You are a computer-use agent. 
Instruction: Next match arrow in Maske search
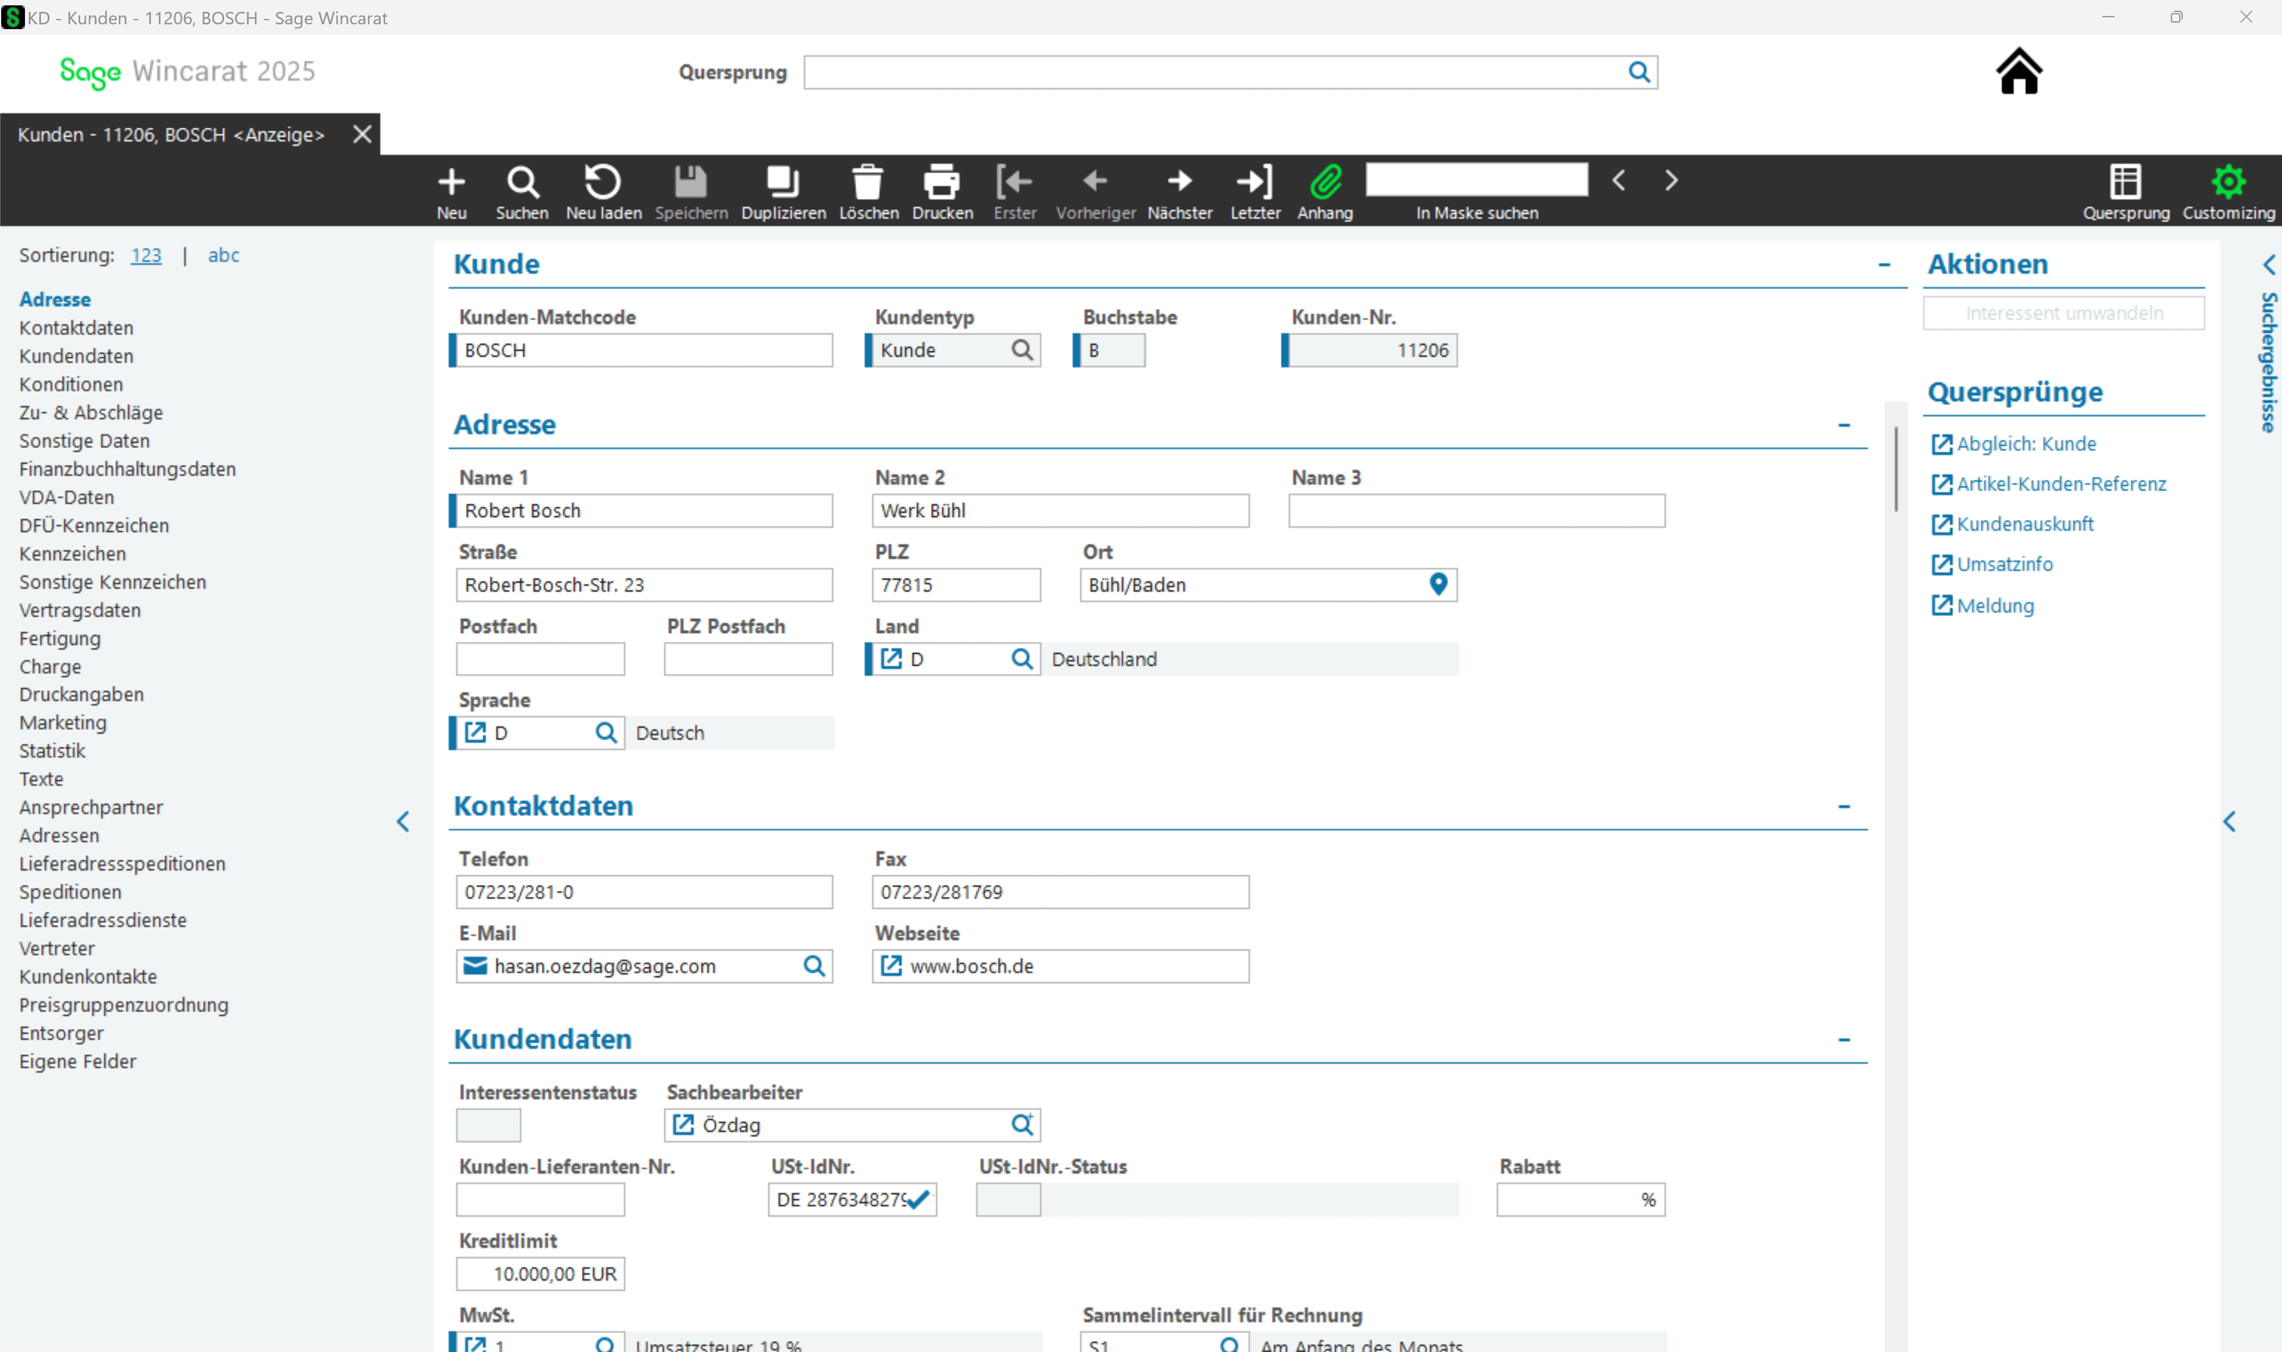[x=1670, y=181]
